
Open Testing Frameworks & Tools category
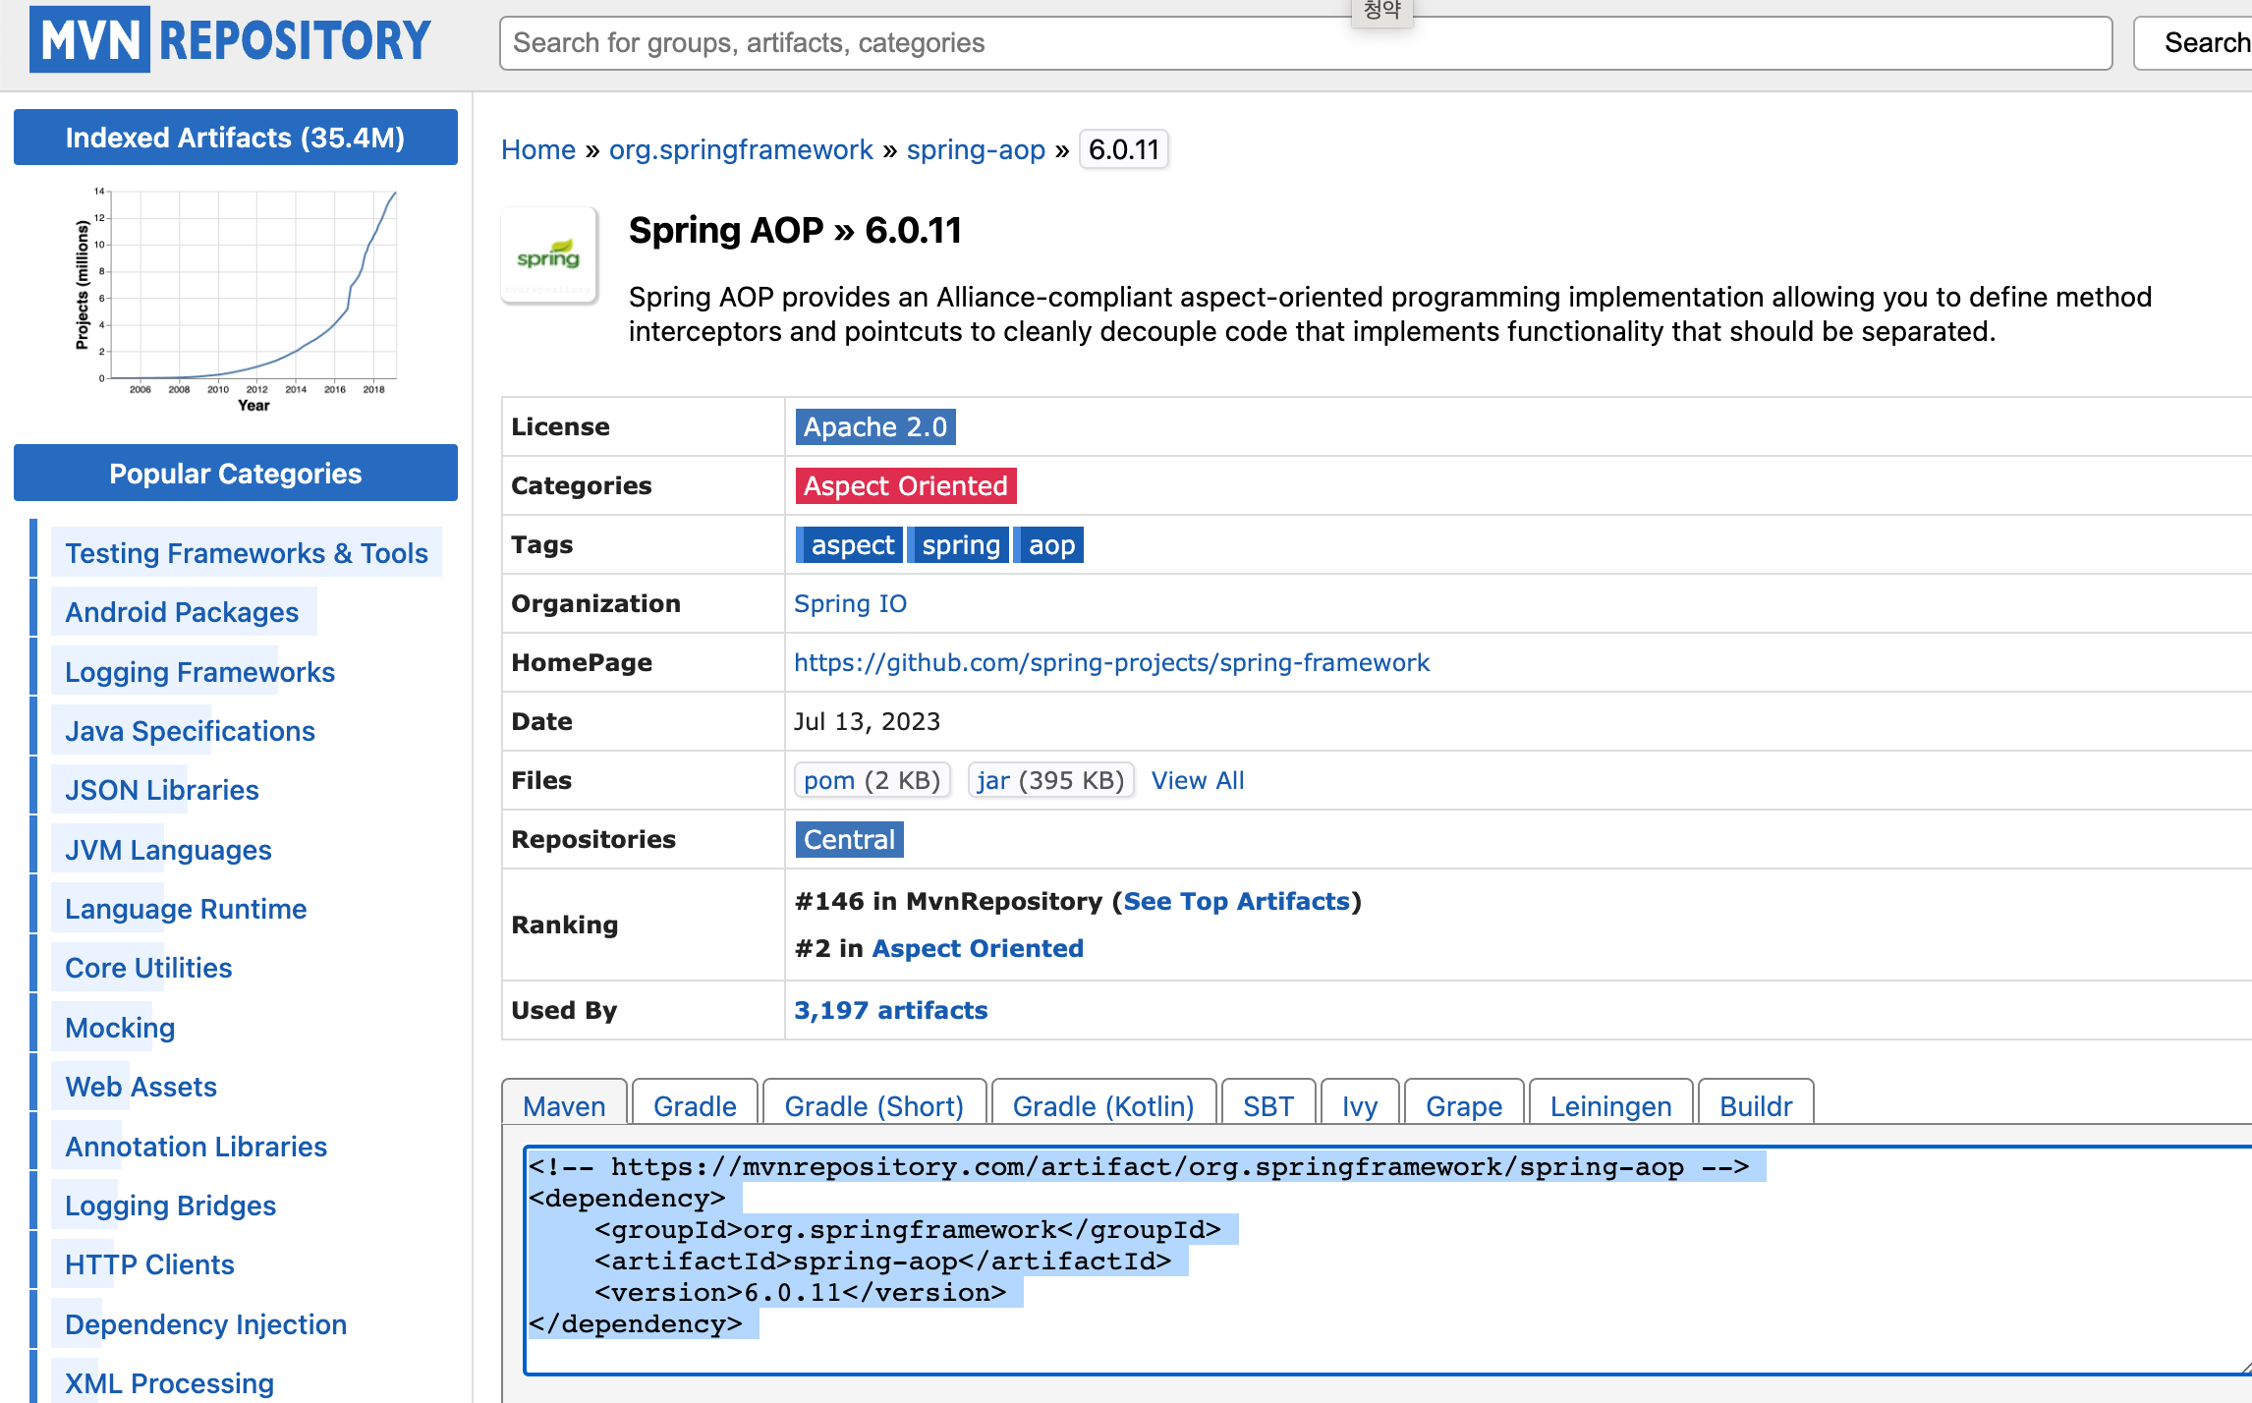pyautogui.click(x=246, y=553)
